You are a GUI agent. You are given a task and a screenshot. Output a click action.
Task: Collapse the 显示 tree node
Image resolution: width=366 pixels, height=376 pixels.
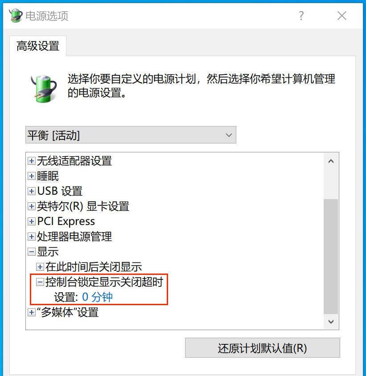tap(32, 252)
